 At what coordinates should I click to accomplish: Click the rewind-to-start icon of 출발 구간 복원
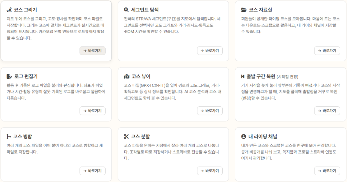click(x=243, y=77)
